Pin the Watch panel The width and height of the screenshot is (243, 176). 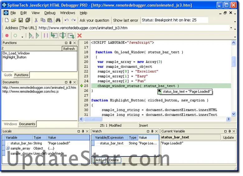(x=152, y=131)
